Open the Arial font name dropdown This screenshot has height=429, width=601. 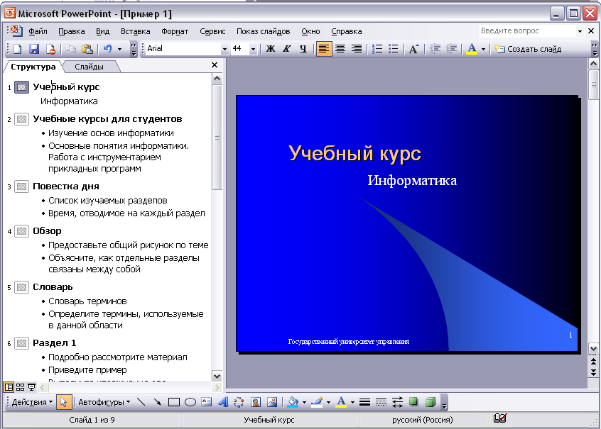[224, 49]
